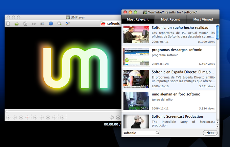Select title 'Softonic Screencast Production'
Image resolution: width=230 pixels, height=147 pixels.
click(177, 116)
